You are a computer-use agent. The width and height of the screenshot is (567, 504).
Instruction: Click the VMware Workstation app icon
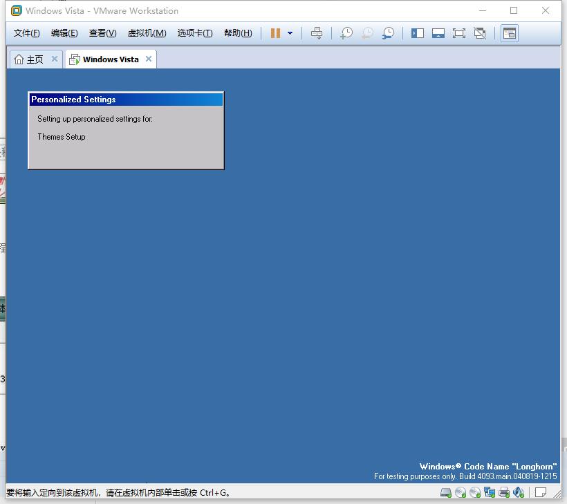click(17, 11)
